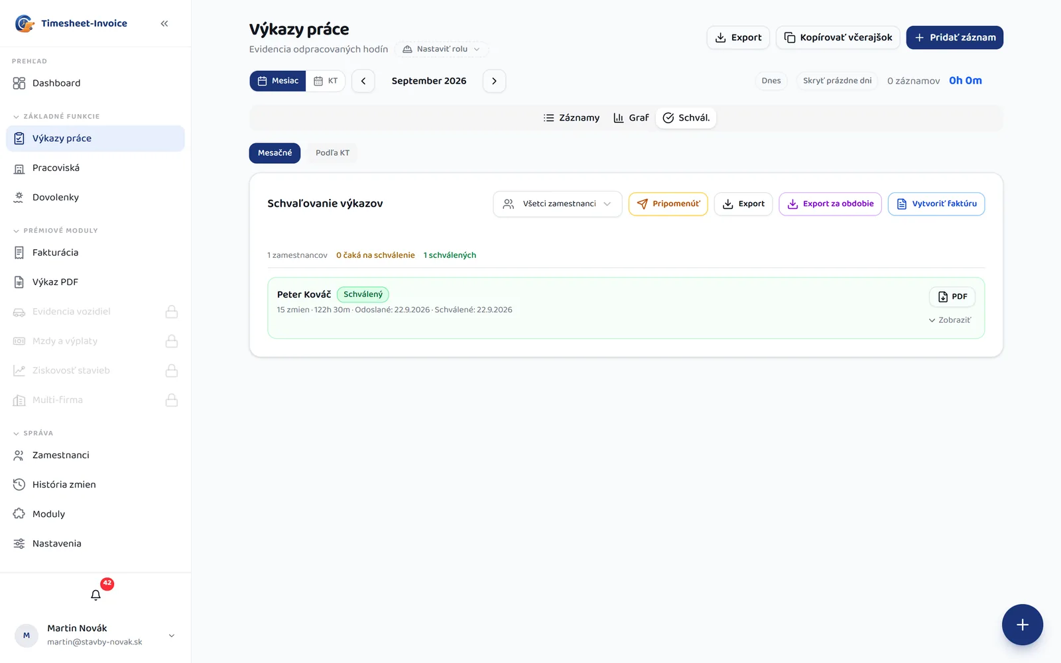Click Vytvoriť faktúru button
The height and width of the screenshot is (663, 1061).
(936, 204)
